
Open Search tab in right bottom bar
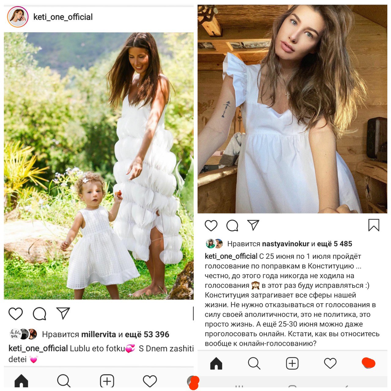tap(254, 364)
